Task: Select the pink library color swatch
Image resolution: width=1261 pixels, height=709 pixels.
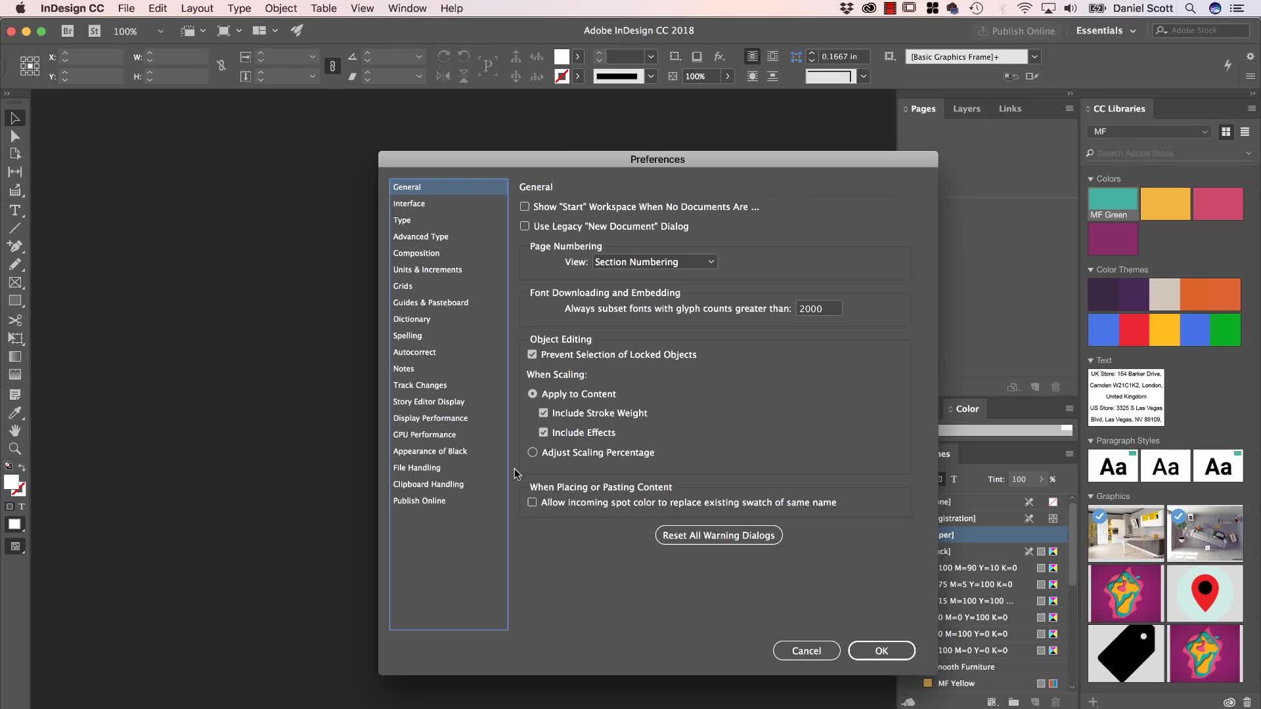Action: (x=1218, y=204)
